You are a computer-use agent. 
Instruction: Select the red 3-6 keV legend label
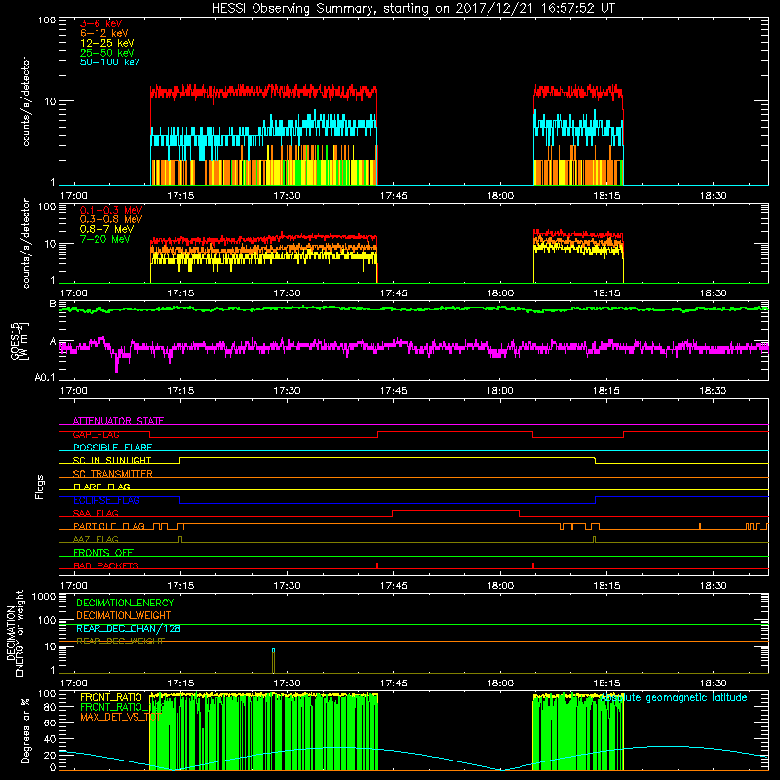pyautogui.click(x=101, y=23)
